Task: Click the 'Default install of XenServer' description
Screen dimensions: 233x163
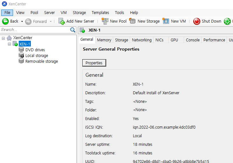Action: [156, 93]
